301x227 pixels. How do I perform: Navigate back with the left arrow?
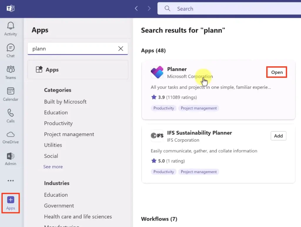click(136, 9)
